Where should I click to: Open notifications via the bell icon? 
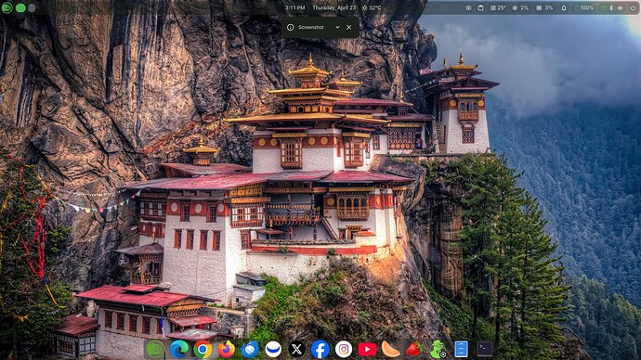[564, 7]
